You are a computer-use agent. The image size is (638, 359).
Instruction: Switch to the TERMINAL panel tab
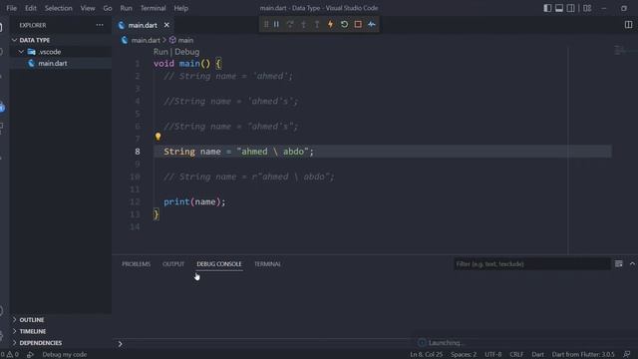point(267,264)
